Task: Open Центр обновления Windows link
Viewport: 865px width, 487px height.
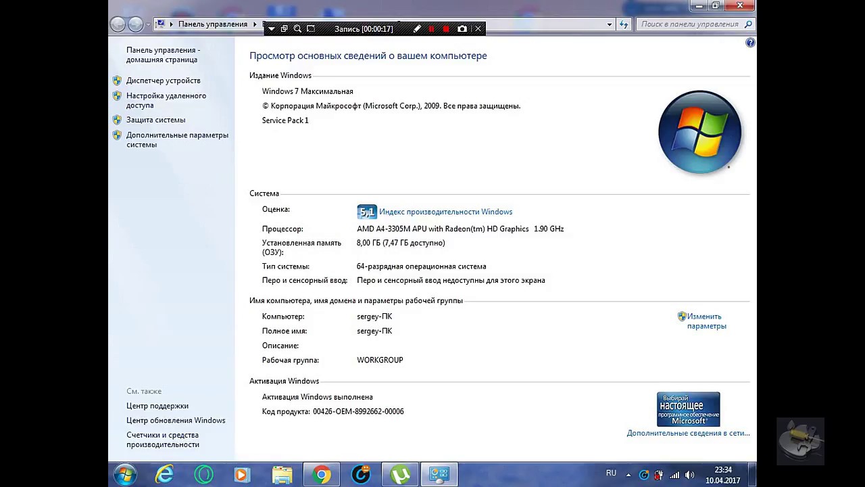Action: (x=176, y=420)
